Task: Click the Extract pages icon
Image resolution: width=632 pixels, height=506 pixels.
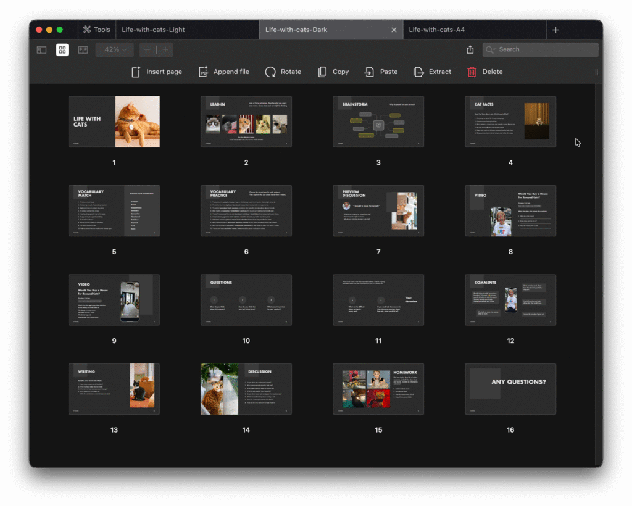Action: coord(418,72)
